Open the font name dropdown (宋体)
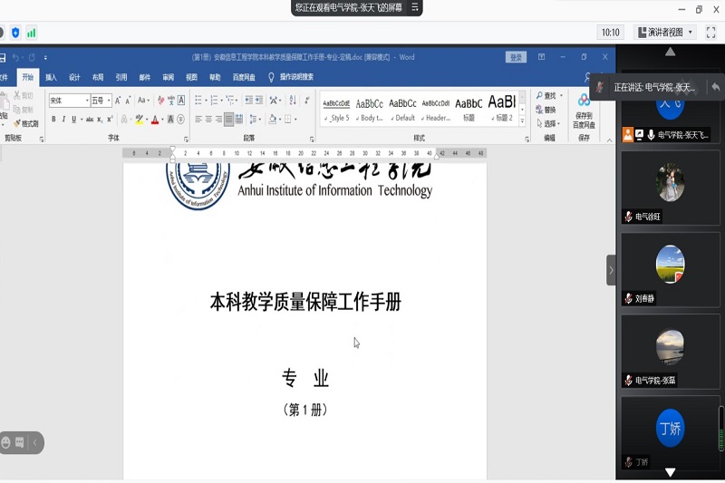The width and height of the screenshot is (725, 483). pos(69,101)
